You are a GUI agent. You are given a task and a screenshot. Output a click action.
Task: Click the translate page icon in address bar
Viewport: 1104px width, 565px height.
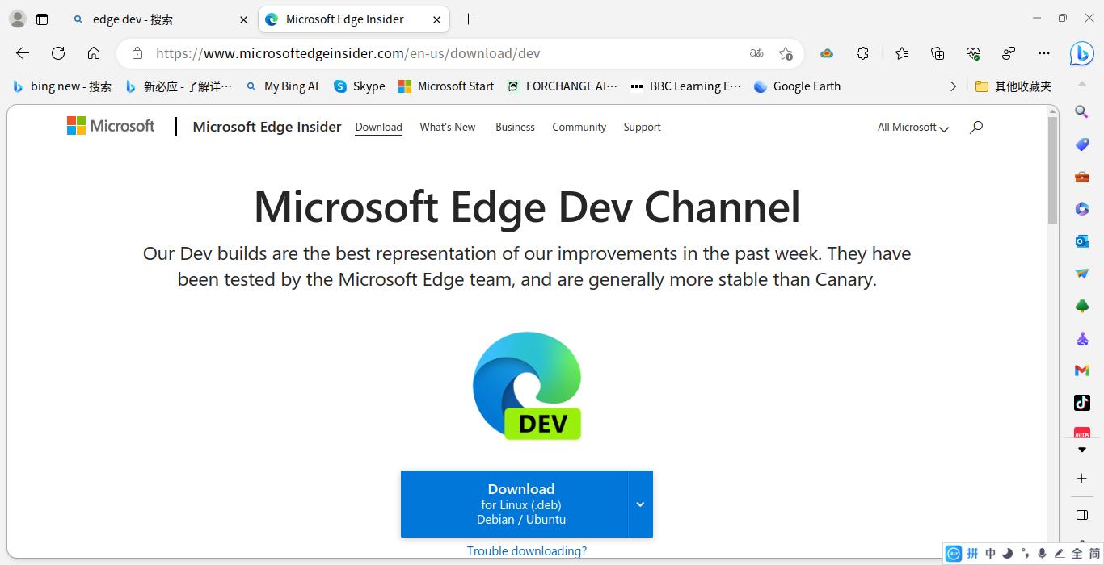coord(756,53)
